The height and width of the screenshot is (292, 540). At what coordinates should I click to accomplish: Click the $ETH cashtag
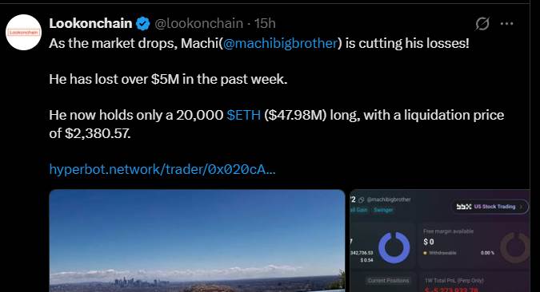point(243,115)
